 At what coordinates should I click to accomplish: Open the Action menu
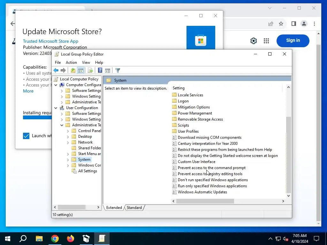click(71, 63)
